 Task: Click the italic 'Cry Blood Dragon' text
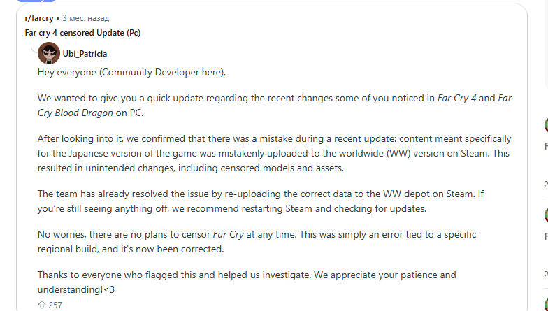pos(75,113)
